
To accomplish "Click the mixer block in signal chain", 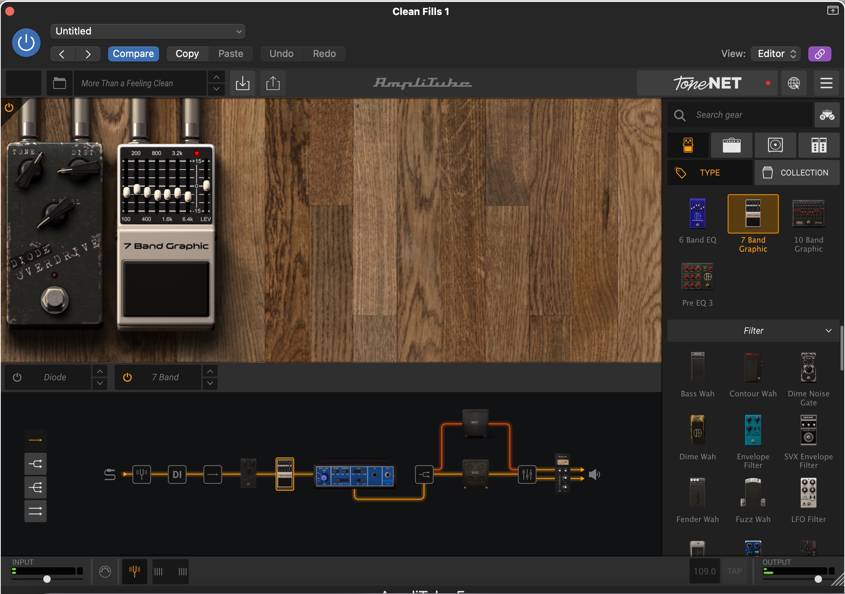I will click(527, 474).
